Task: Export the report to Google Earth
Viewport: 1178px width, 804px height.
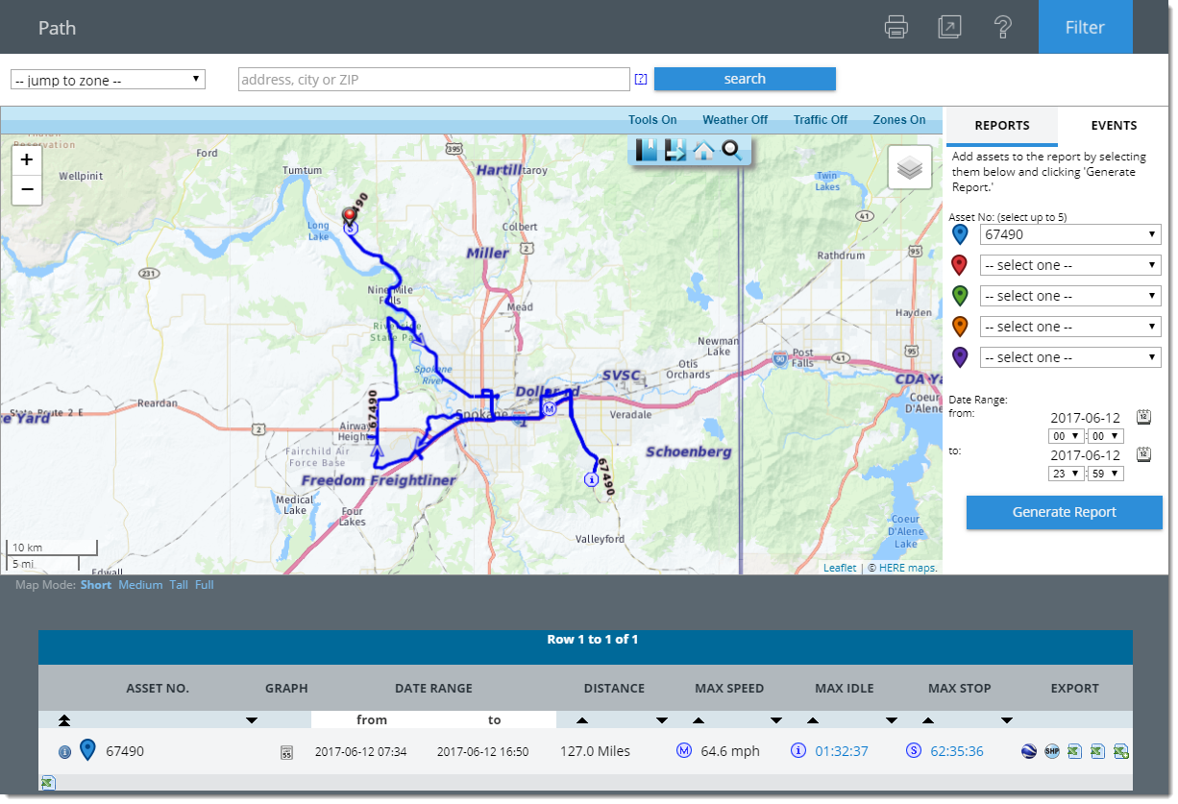Action: [1028, 750]
